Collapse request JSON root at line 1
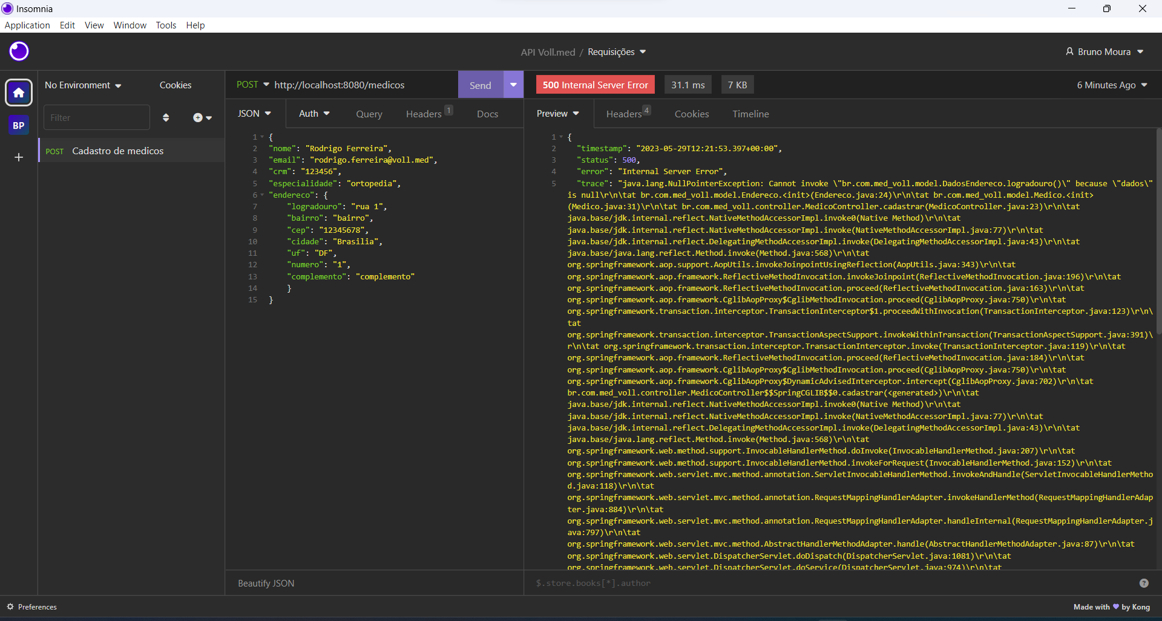This screenshot has width=1162, height=621. tap(262, 137)
